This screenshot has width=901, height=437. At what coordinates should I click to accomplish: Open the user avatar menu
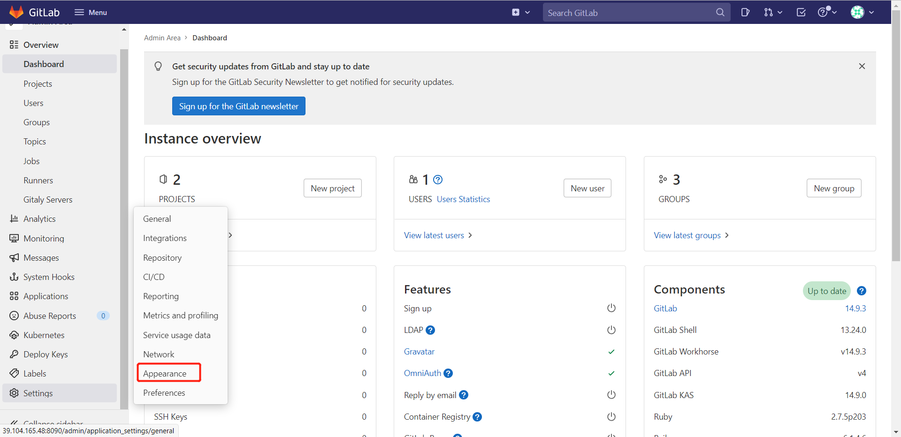(x=863, y=12)
